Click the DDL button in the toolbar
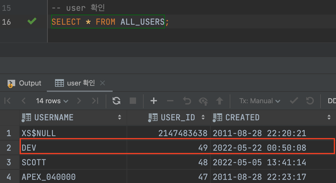 pyautogui.click(x=332, y=101)
